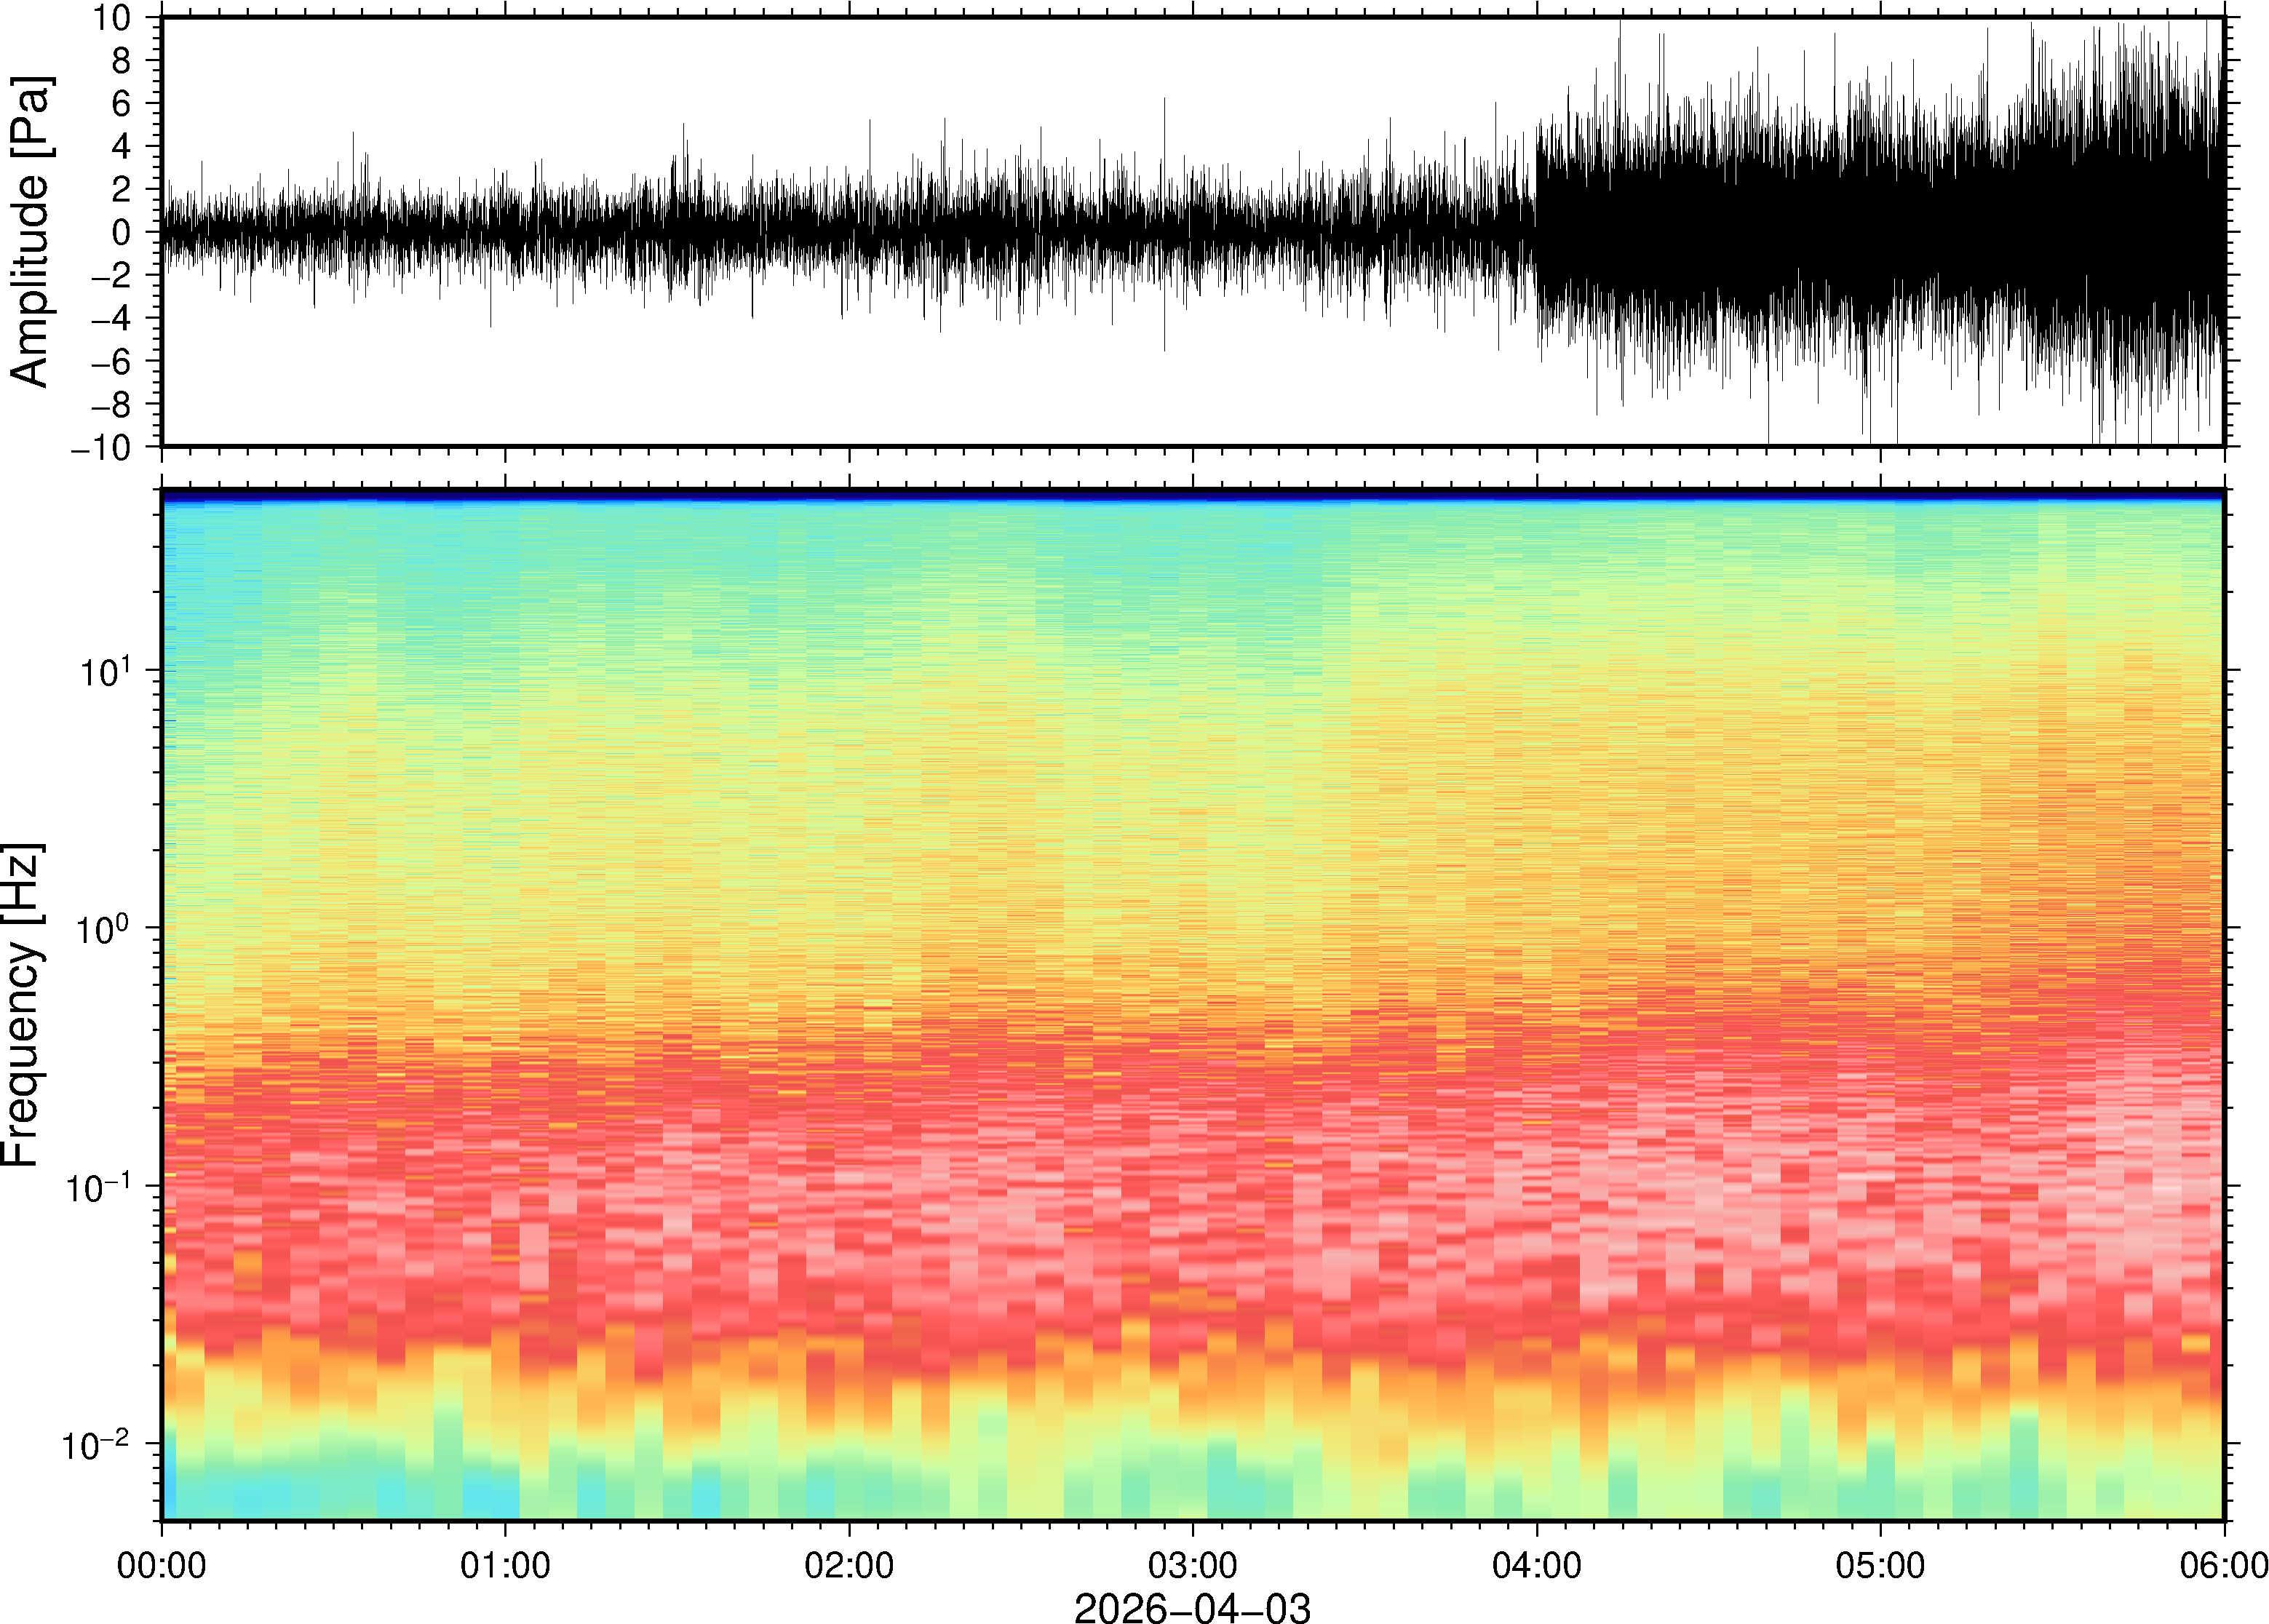Click the 03:00 time axis label
Screen dimensions: 2269x1624
pyautogui.click(x=1192, y=1565)
